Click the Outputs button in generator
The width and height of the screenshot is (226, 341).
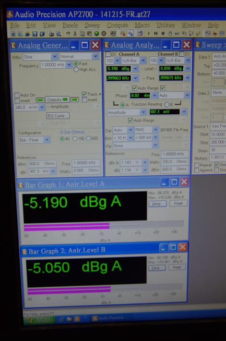click(x=58, y=100)
